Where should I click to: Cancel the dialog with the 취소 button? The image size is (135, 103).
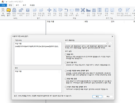pyautogui.click(x=108, y=96)
